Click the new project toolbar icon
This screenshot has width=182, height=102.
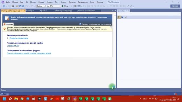13,6
